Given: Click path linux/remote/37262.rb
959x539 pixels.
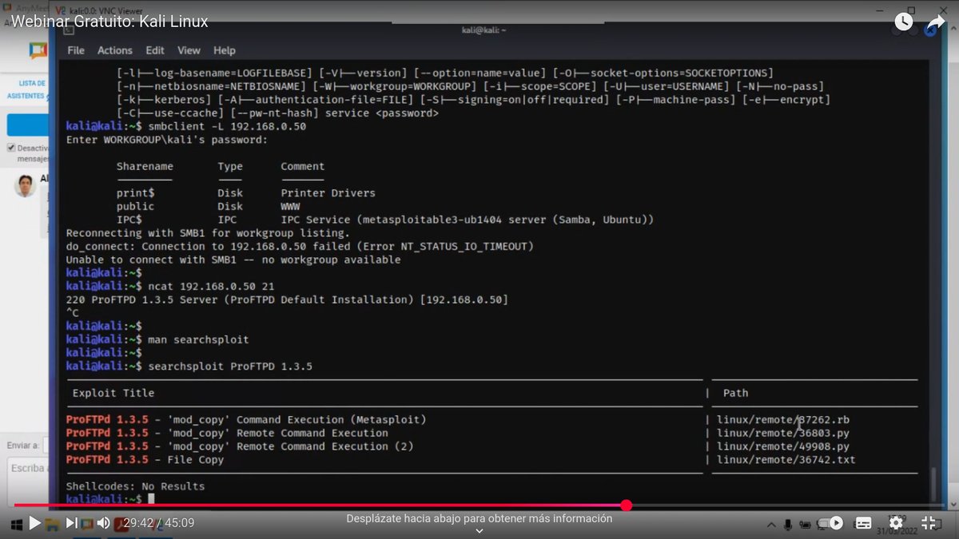Looking at the screenshot, I should tap(783, 420).
